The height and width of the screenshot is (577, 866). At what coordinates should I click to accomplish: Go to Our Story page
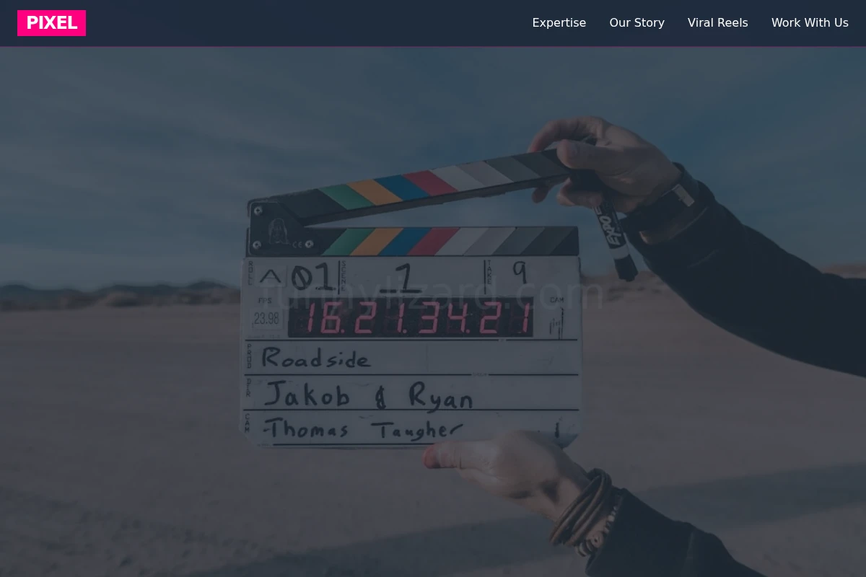pyautogui.click(x=637, y=23)
